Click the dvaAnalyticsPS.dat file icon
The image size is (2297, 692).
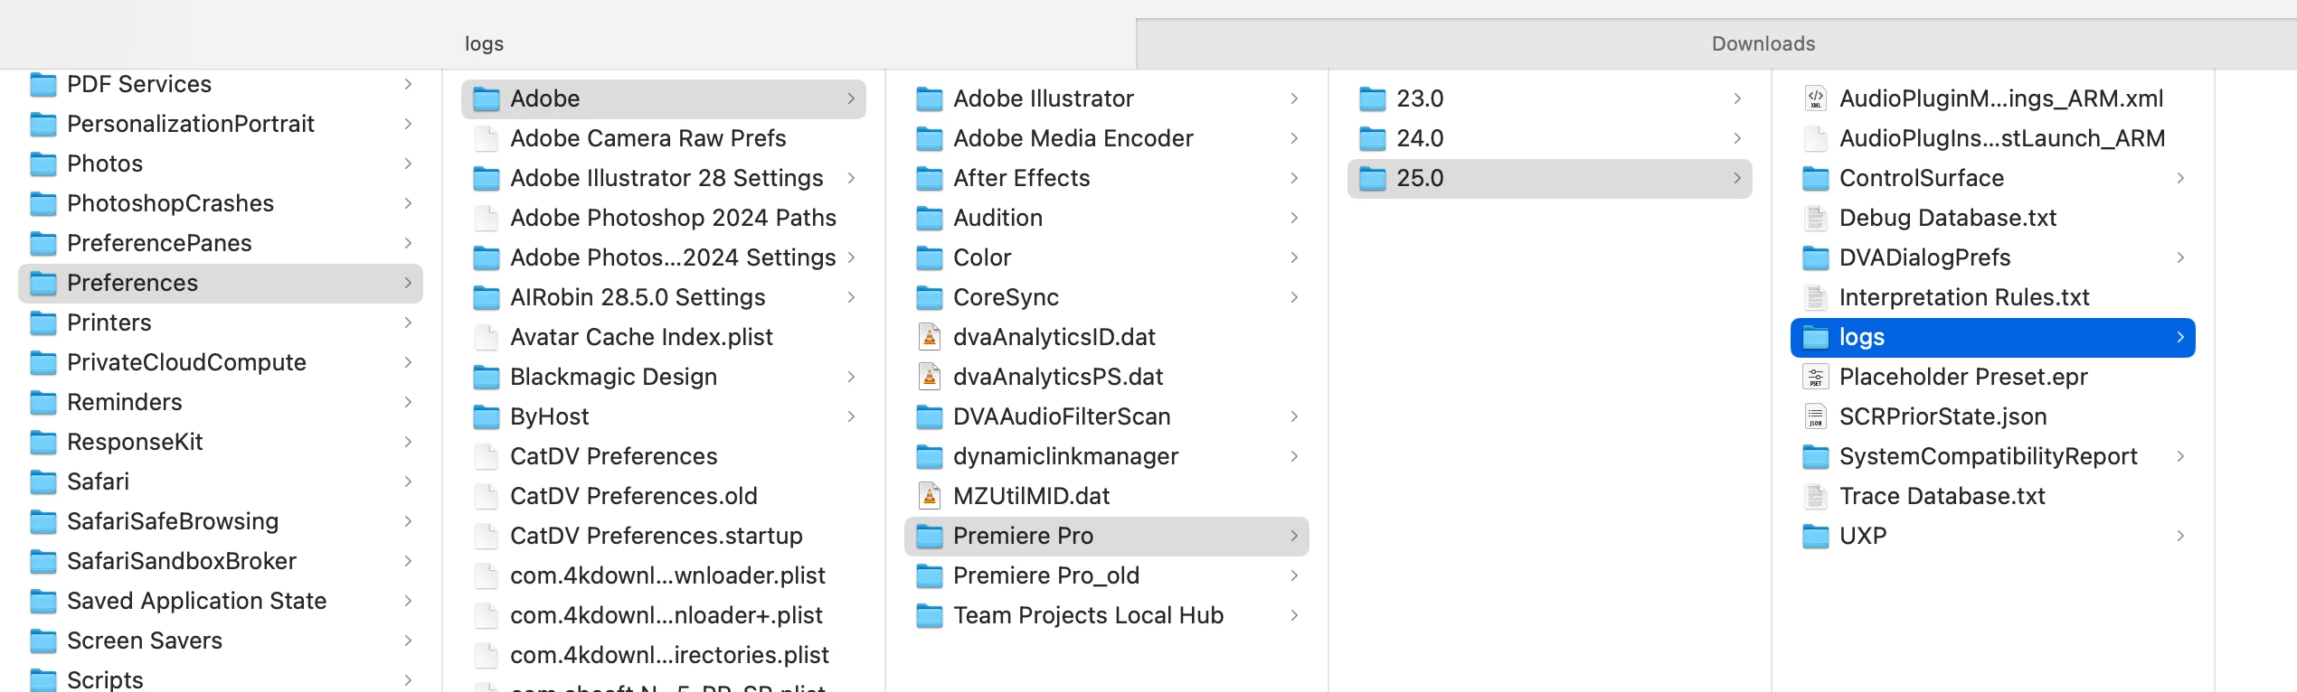[930, 377]
